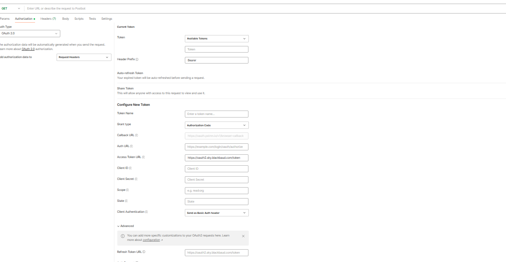Screen dimensions: 506x262
Task: Click the Client Secret input field
Action: point(217,180)
